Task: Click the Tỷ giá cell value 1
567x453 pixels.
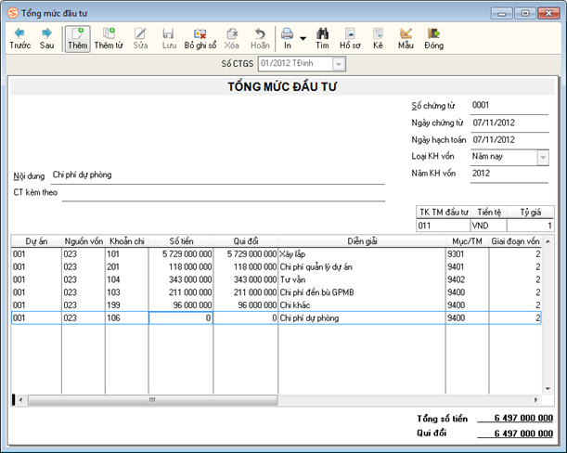Action: coord(530,226)
